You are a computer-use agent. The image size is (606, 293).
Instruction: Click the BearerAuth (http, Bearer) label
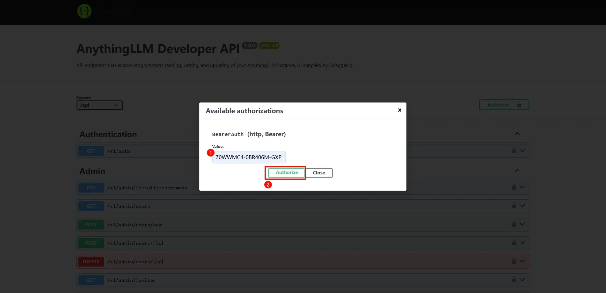249,134
